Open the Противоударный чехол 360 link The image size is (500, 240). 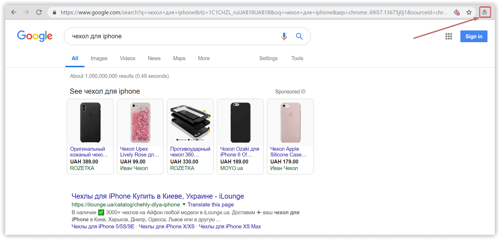190,152
